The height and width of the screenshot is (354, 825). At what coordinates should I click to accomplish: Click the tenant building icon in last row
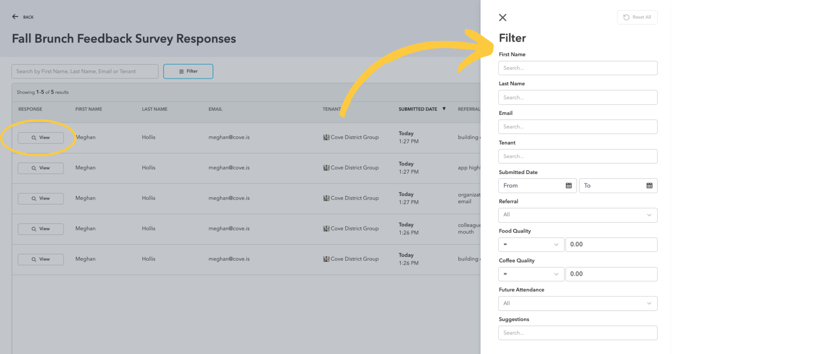point(326,259)
